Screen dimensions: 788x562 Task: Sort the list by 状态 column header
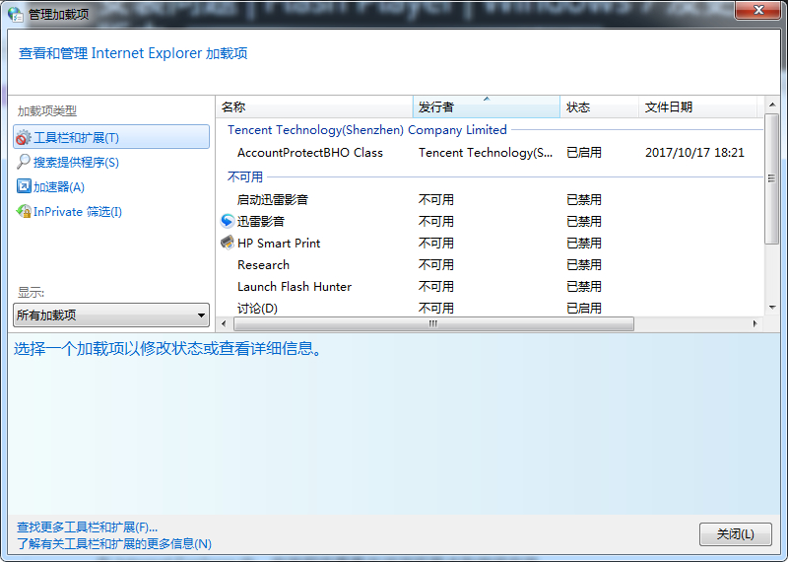(x=599, y=106)
